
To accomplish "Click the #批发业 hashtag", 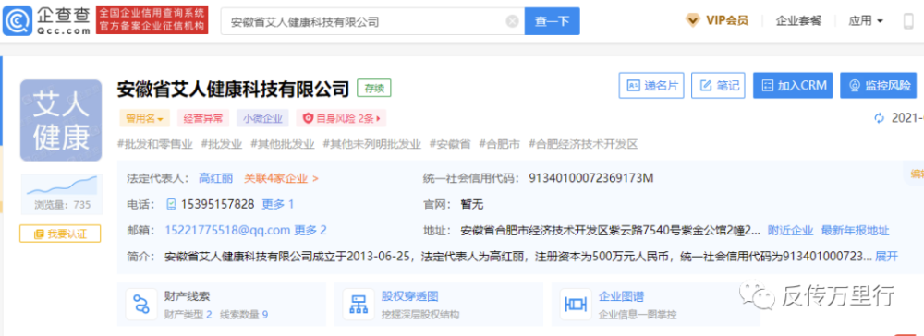I will click(222, 144).
